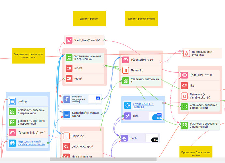The image size is (225, 163).
Task: Click the lightning icon of the click action
Action: click(127, 116)
